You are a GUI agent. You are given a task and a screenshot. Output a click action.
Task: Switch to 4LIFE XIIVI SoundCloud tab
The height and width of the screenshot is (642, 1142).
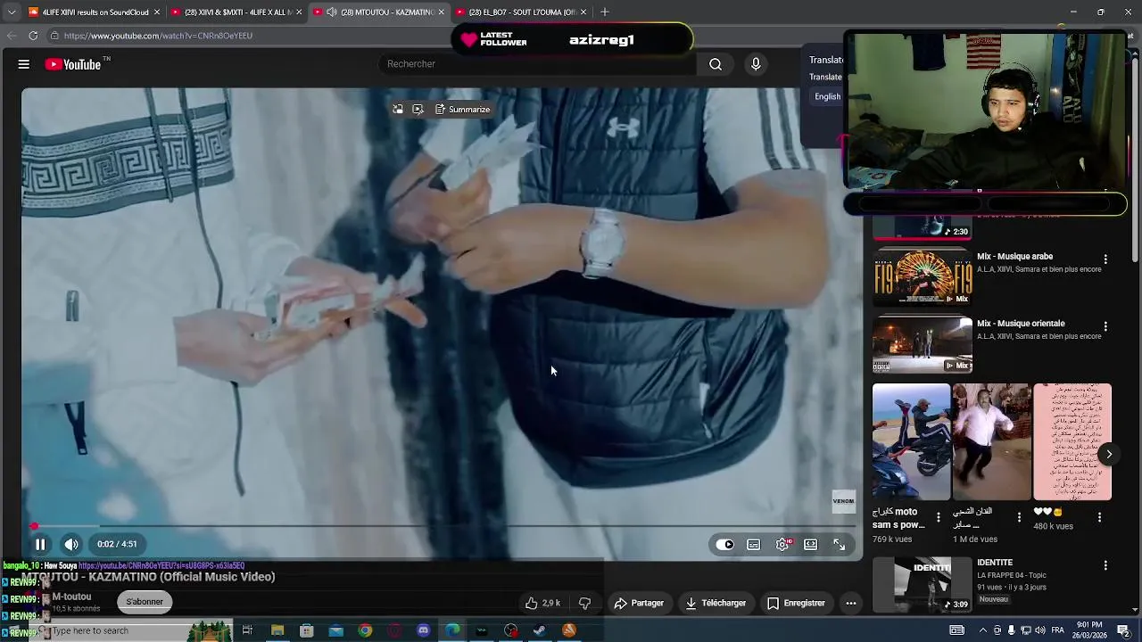[95, 12]
